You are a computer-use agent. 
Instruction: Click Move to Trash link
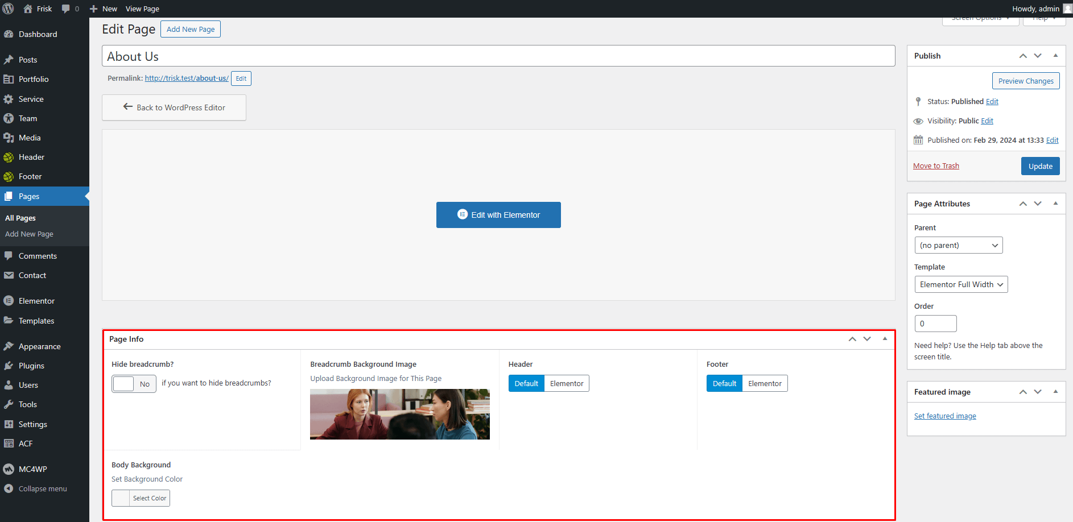(x=936, y=165)
